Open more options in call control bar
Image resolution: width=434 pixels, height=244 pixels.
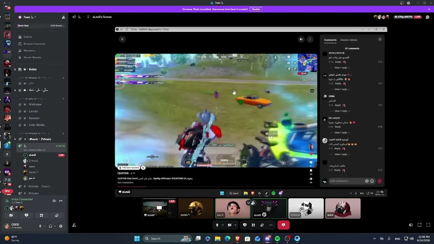(x=271, y=225)
